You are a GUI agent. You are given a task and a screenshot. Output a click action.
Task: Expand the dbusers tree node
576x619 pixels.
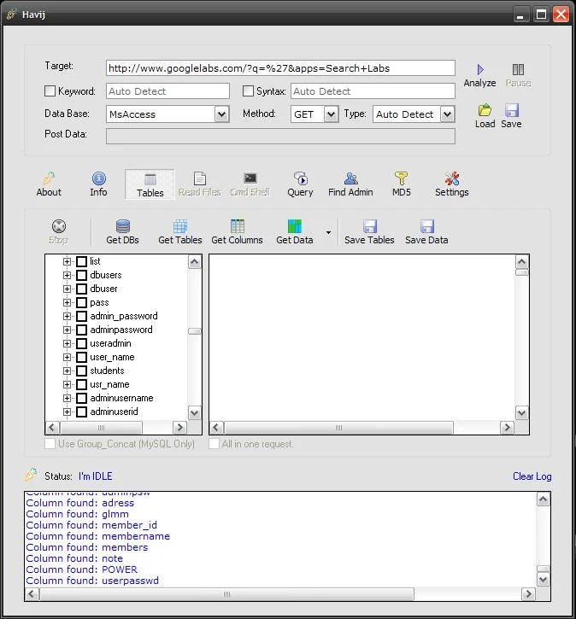click(x=68, y=275)
